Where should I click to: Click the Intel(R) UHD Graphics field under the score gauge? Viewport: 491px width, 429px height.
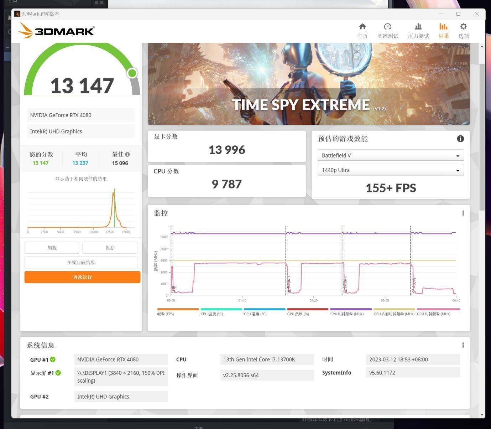(x=81, y=131)
